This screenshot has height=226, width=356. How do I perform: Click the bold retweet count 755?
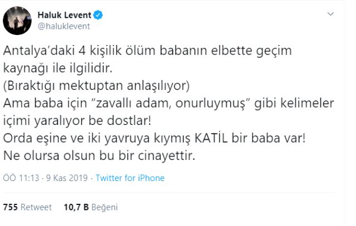[x=11, y=207]
